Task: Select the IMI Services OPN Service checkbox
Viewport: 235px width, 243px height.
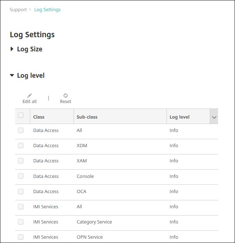Action: (x=21, y=237)
